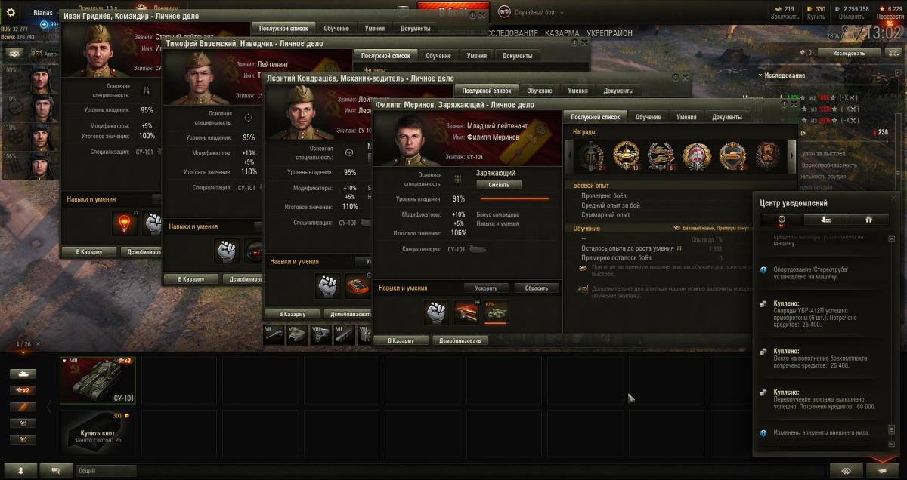Select the second skill icon in Merinov's file

point(466,312)
